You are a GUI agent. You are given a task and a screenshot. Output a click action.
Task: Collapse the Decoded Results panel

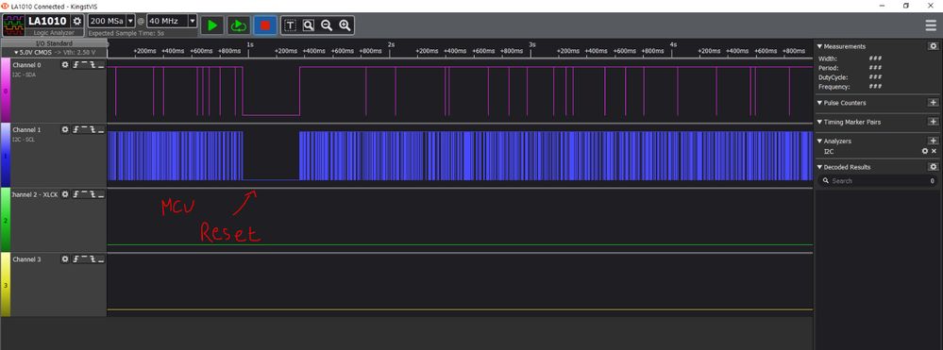click(x=819, y=167)
